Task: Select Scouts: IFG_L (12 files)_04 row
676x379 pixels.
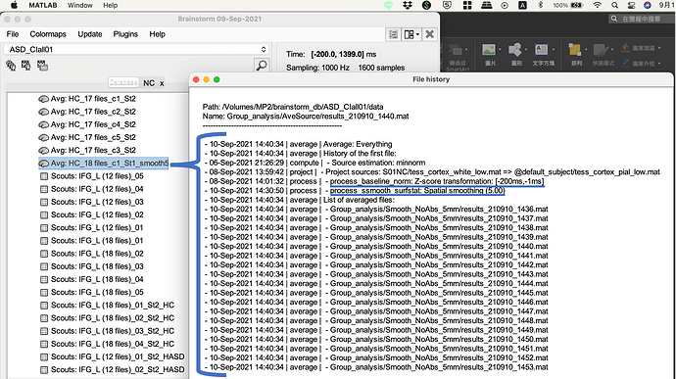Action: 91,189
